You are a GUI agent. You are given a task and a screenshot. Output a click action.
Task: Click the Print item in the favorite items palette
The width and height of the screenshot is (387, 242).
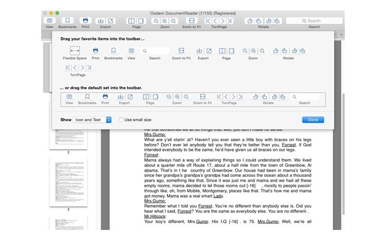[x=96, y=53]
